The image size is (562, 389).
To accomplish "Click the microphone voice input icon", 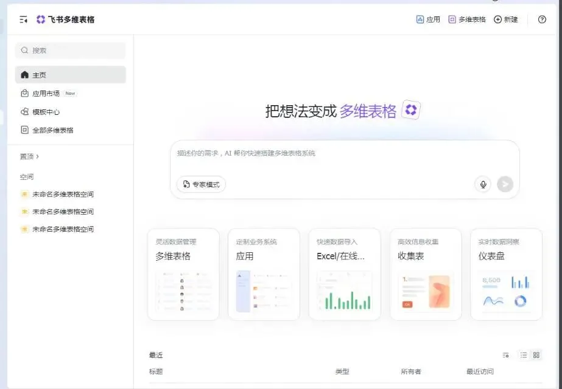I will (x=483, y=184).
